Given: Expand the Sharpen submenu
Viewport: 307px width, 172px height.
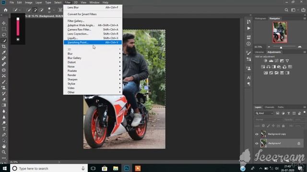Looking at the screenshot, I should [93, 79].
